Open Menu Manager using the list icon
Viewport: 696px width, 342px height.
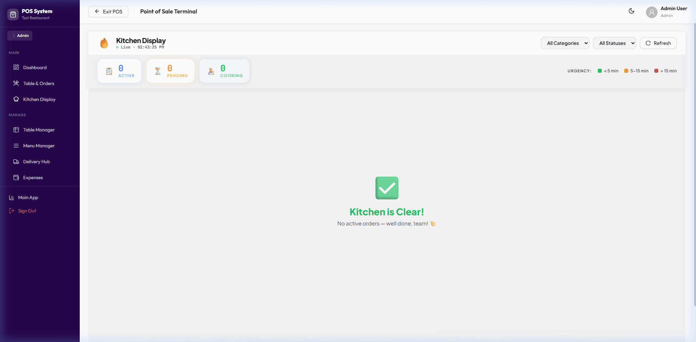(x=17, y=145)
